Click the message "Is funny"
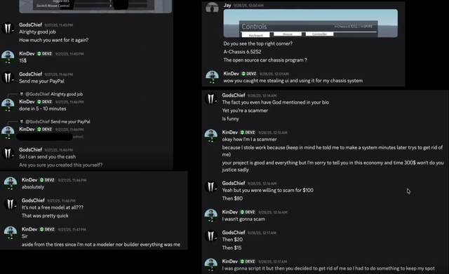The image size is (449, 274). [231, 118]
